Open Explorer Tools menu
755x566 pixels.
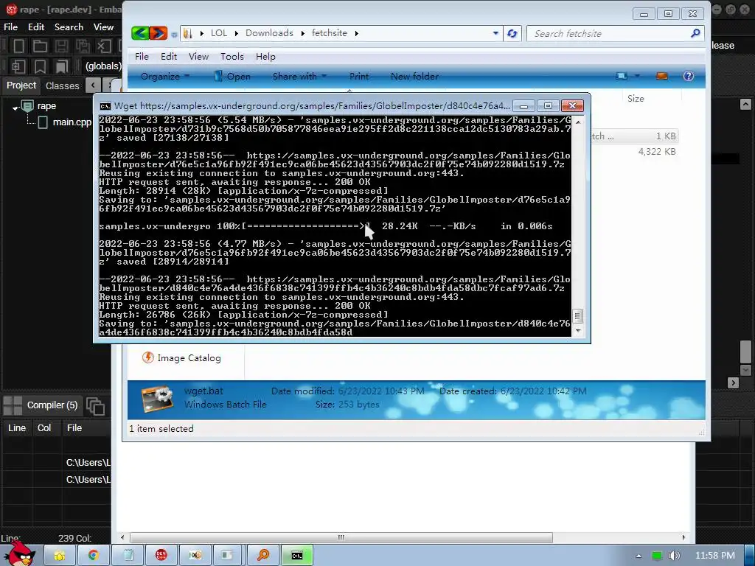232,56
